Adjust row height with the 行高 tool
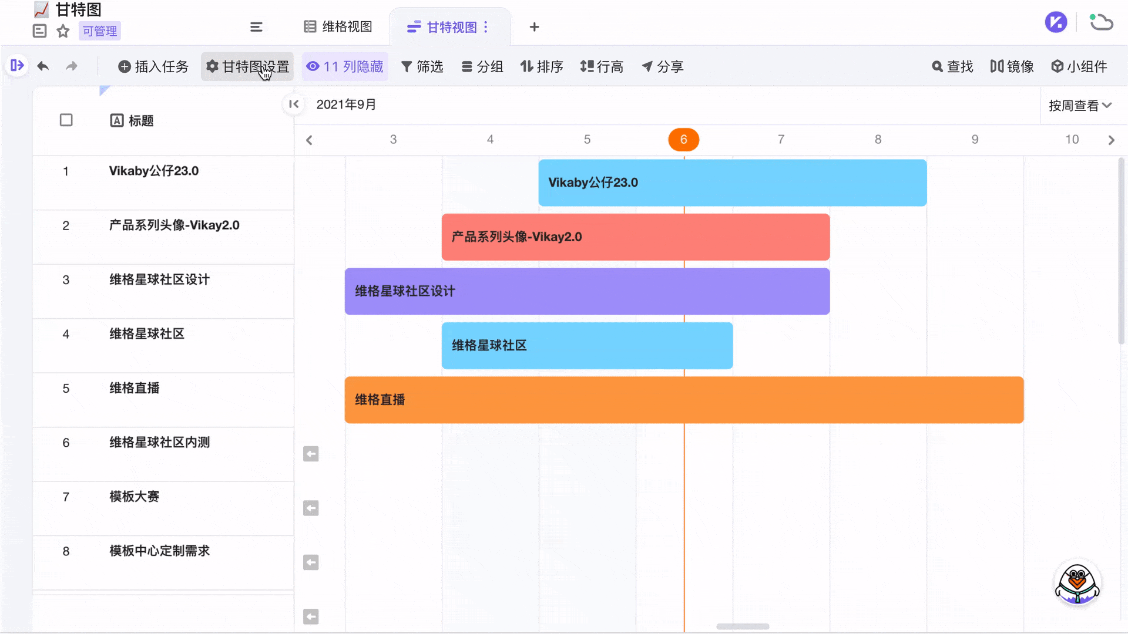The image size is (1128, 634). (602, 66)
